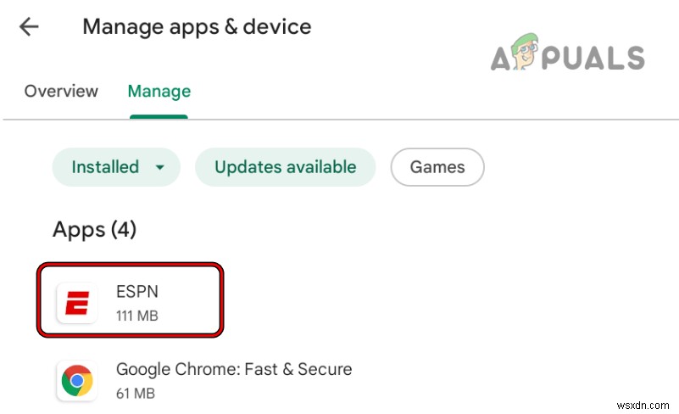Tap the red ESPN app icon

tap(78, 302)
